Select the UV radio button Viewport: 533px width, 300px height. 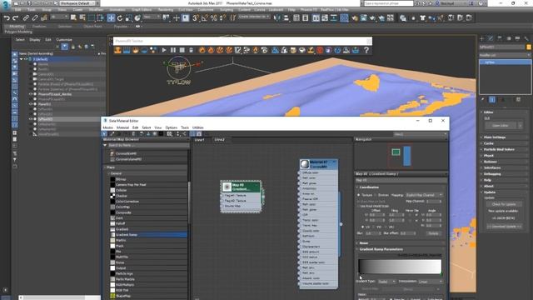click(x=362, y=227)
